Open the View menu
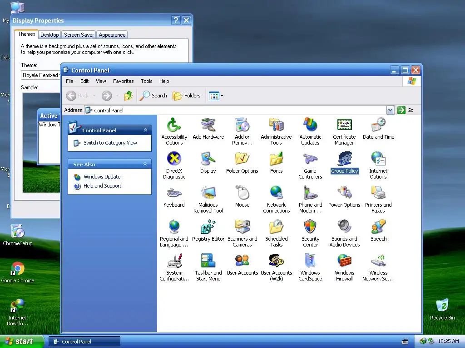Viewport: 465px width, 348px height. [101, 81]
